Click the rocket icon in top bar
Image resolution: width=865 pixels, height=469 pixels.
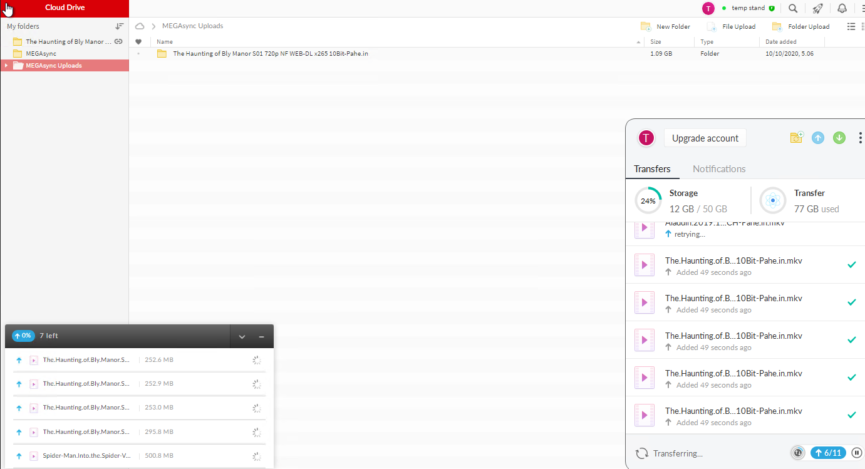pos(817,8)
